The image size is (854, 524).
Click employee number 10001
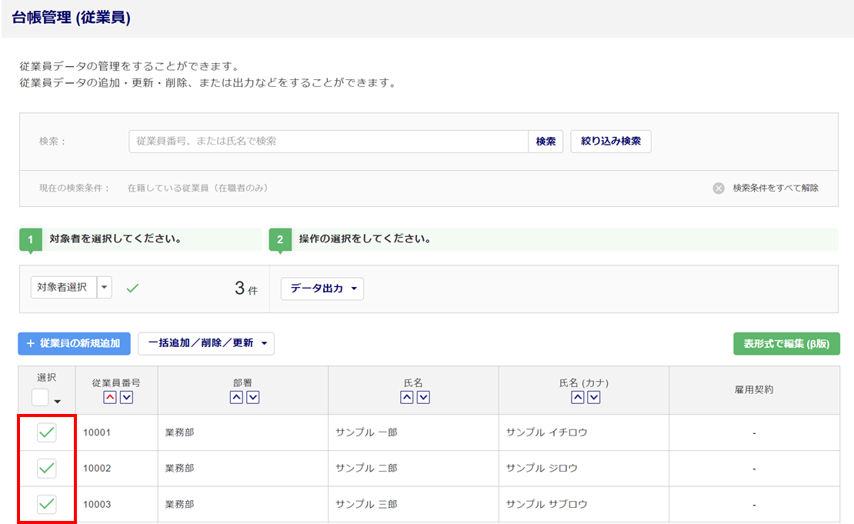coord(97,432)
